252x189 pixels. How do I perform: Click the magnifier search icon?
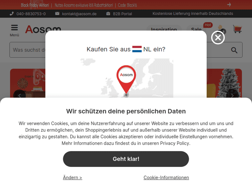[234, 50]
